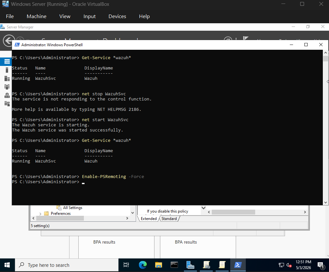Click the taskbar search box
The image size is (329, 272).
[x=67, y=265]
